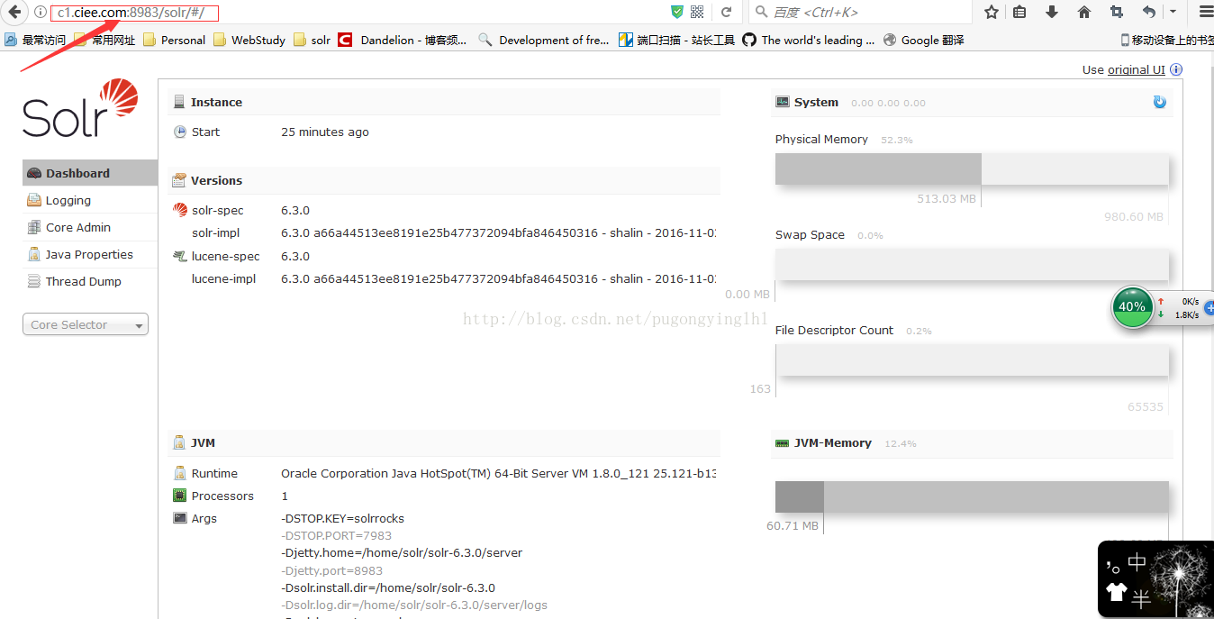Image resolution: width=1214 pixels, height=619 pixels.
Task: Open 移动设备上的书签 bookmarks
Action: coord(1166,40)
